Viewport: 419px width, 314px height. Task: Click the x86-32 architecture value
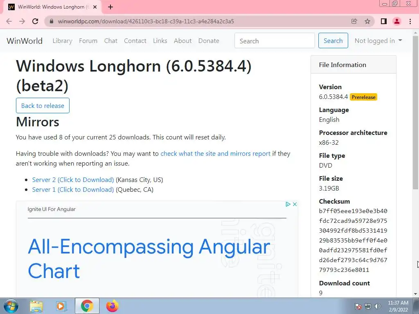(x=329, y=143)
